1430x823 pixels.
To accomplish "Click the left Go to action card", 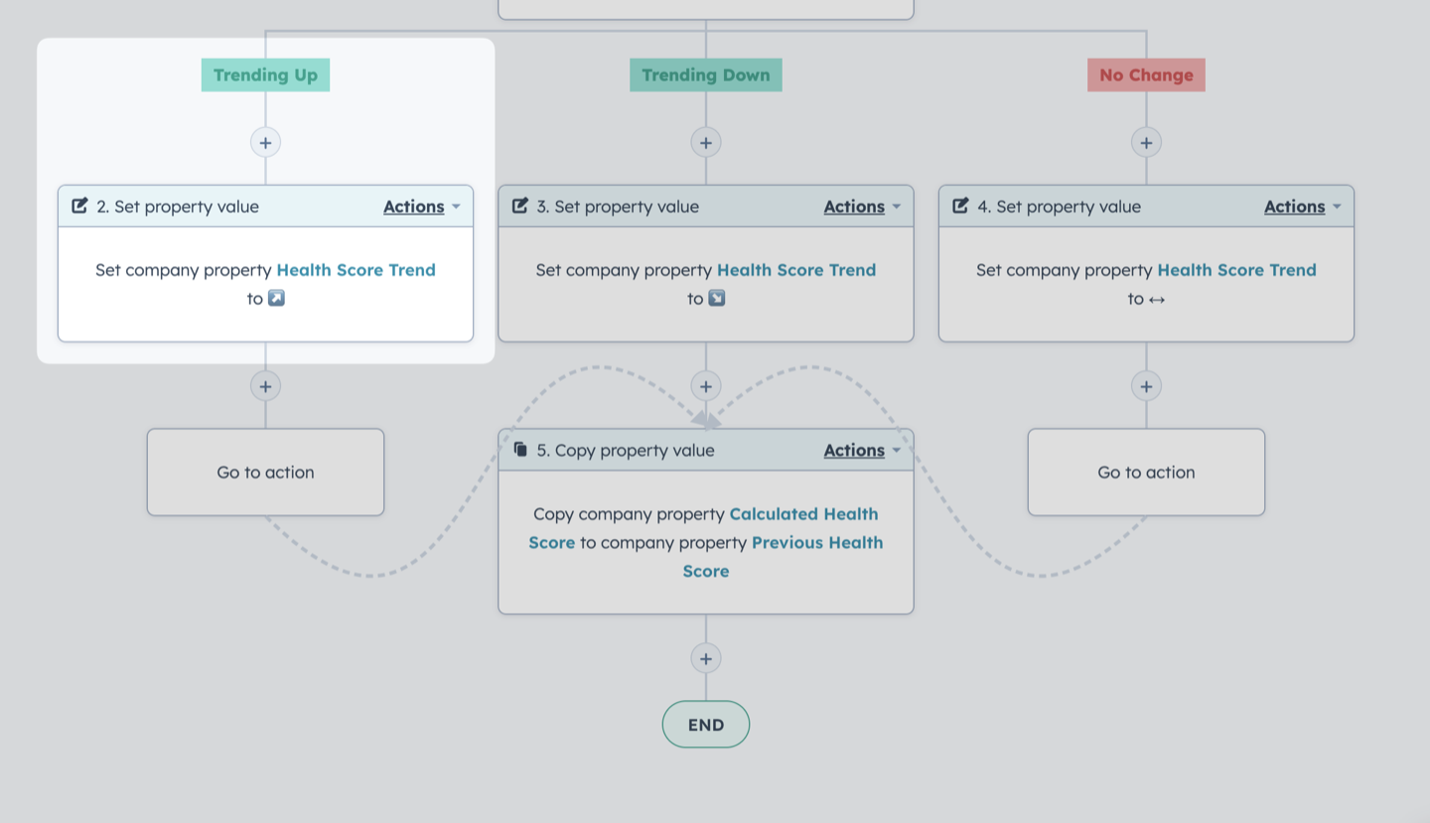I will click(265, 473).
